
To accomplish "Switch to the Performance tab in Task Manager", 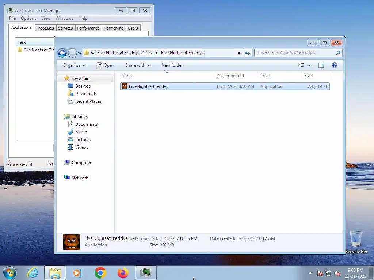I will click(88, 28).
